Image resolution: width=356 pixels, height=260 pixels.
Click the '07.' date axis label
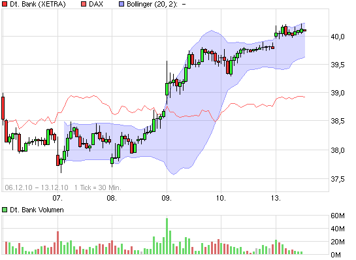pos(57,198)
